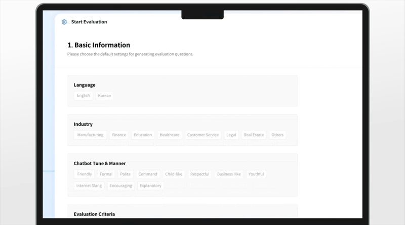Choose the Education industry option
The image size is (405, 225).
tap(143, 135)
